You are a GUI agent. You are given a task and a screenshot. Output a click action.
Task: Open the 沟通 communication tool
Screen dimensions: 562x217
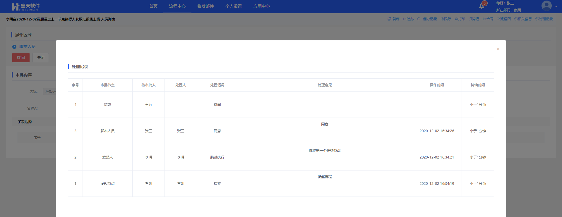pos(474,19)
